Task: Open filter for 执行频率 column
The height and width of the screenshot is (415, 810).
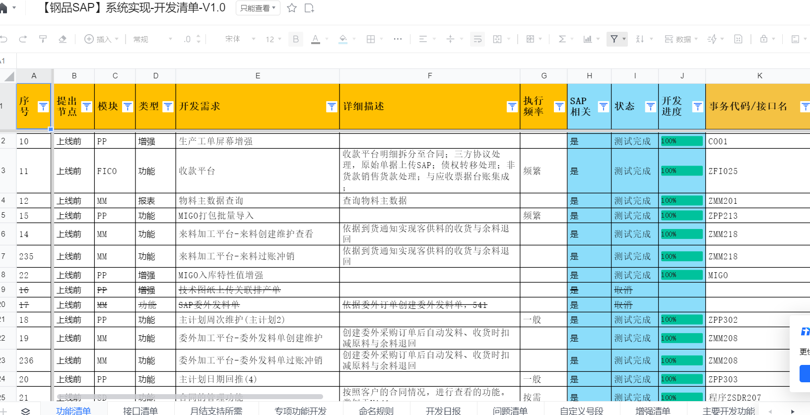Action: (559, 107)
